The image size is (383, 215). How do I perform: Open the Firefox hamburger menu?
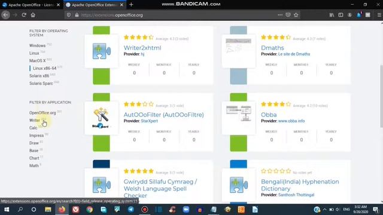coord(379,15)
